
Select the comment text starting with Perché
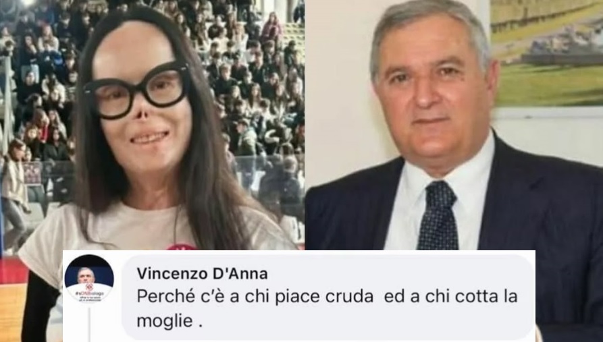327,308
